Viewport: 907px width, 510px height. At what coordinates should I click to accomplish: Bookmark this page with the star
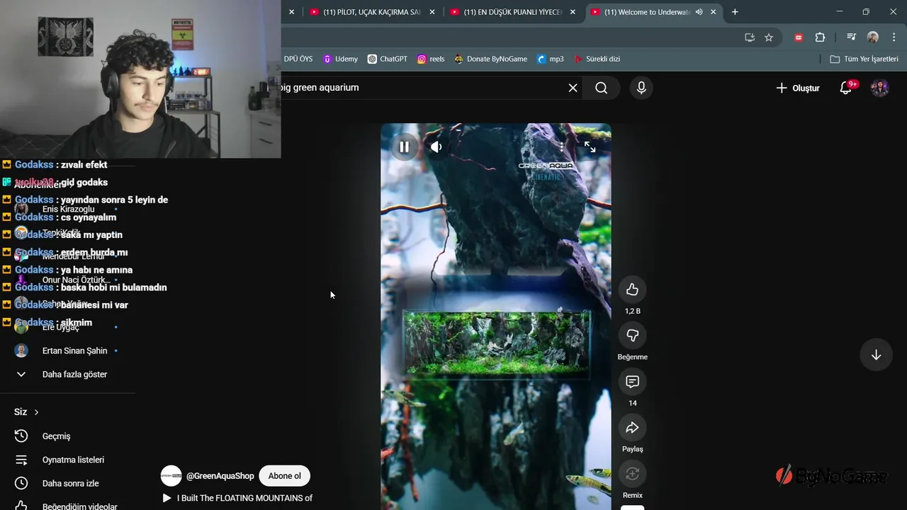coord(769,38)
